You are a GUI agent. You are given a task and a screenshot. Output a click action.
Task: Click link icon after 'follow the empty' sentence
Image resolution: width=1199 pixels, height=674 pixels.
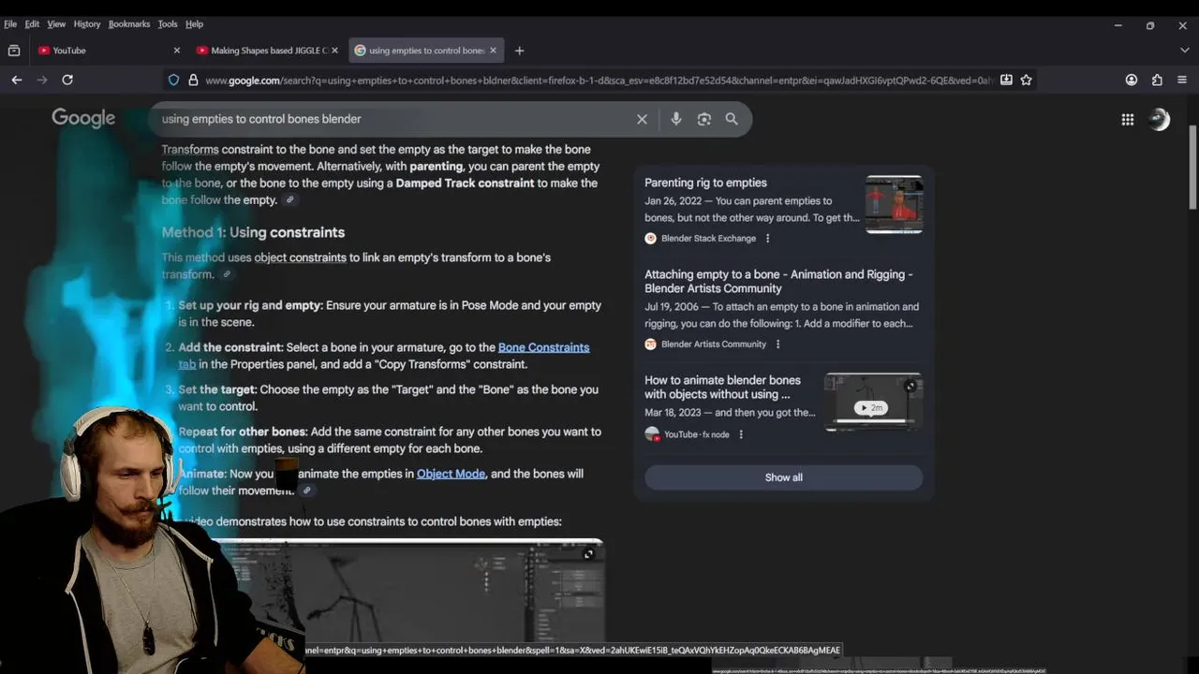(289, 200)
